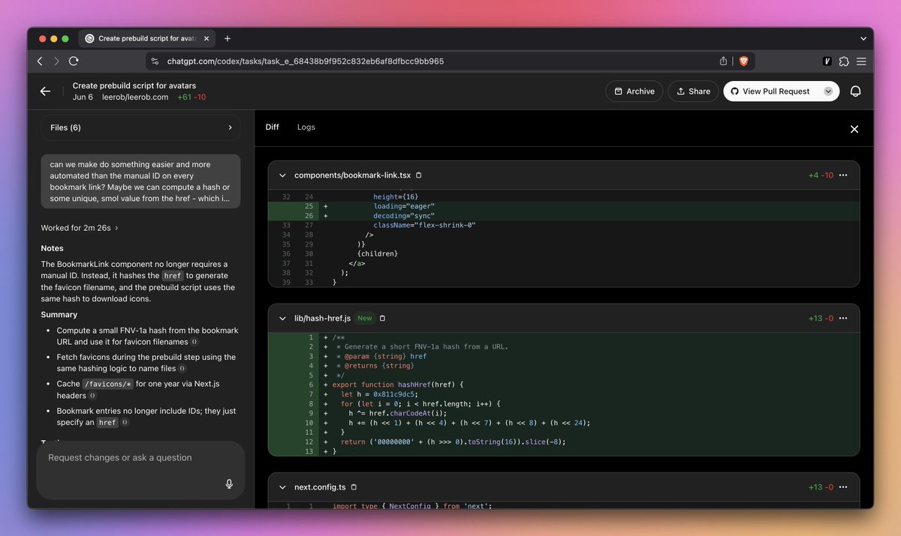Click the user prompt message bubble
The height and width of the screenshot is (536, 901).
click(x=140, y=181)
